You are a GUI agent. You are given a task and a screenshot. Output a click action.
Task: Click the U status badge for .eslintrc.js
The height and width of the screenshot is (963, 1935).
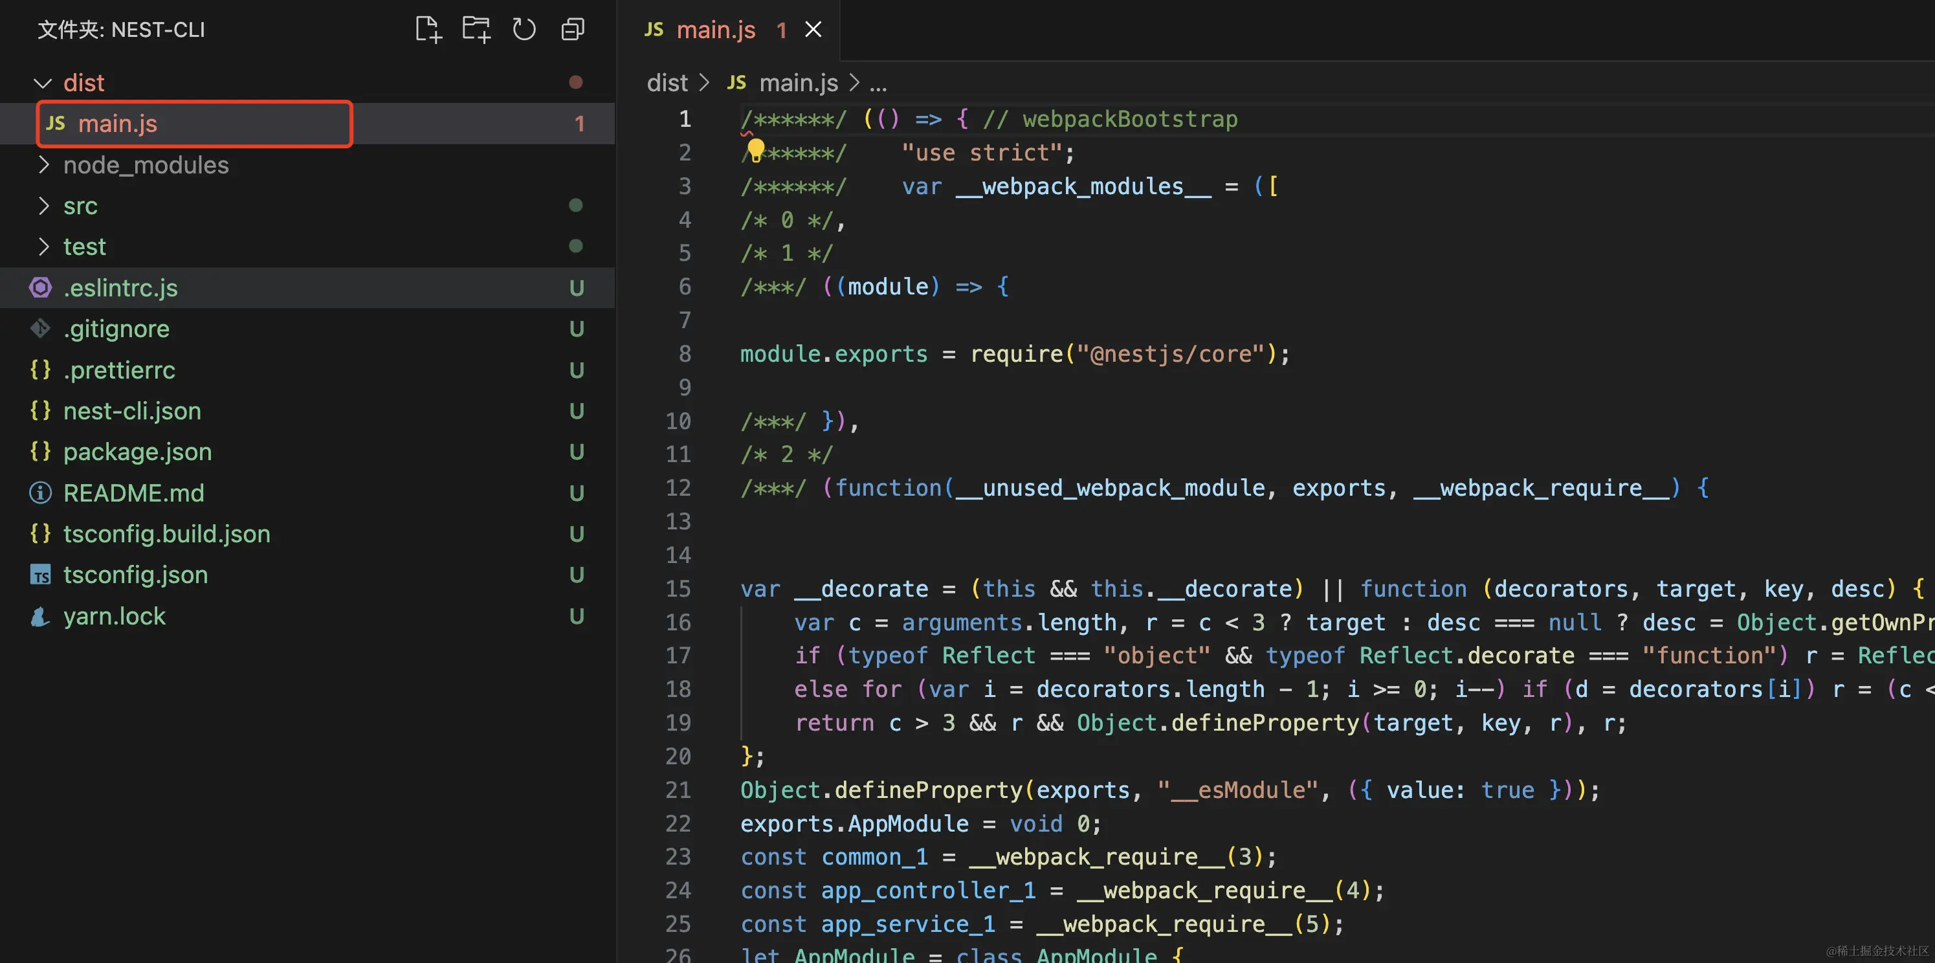577,288
